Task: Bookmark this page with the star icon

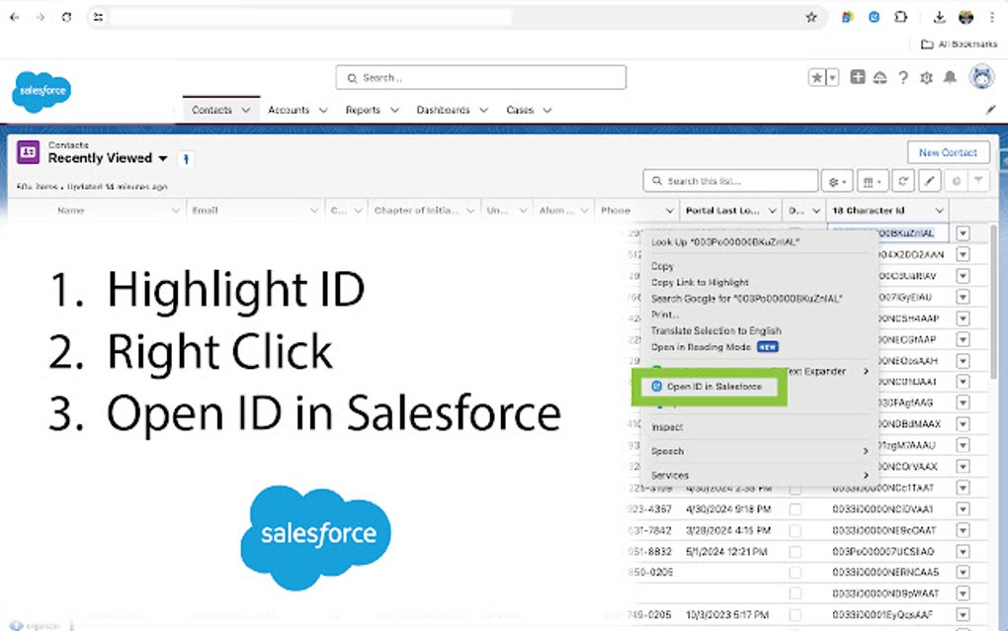Action: pyautogui.click(x=811, y=18)
